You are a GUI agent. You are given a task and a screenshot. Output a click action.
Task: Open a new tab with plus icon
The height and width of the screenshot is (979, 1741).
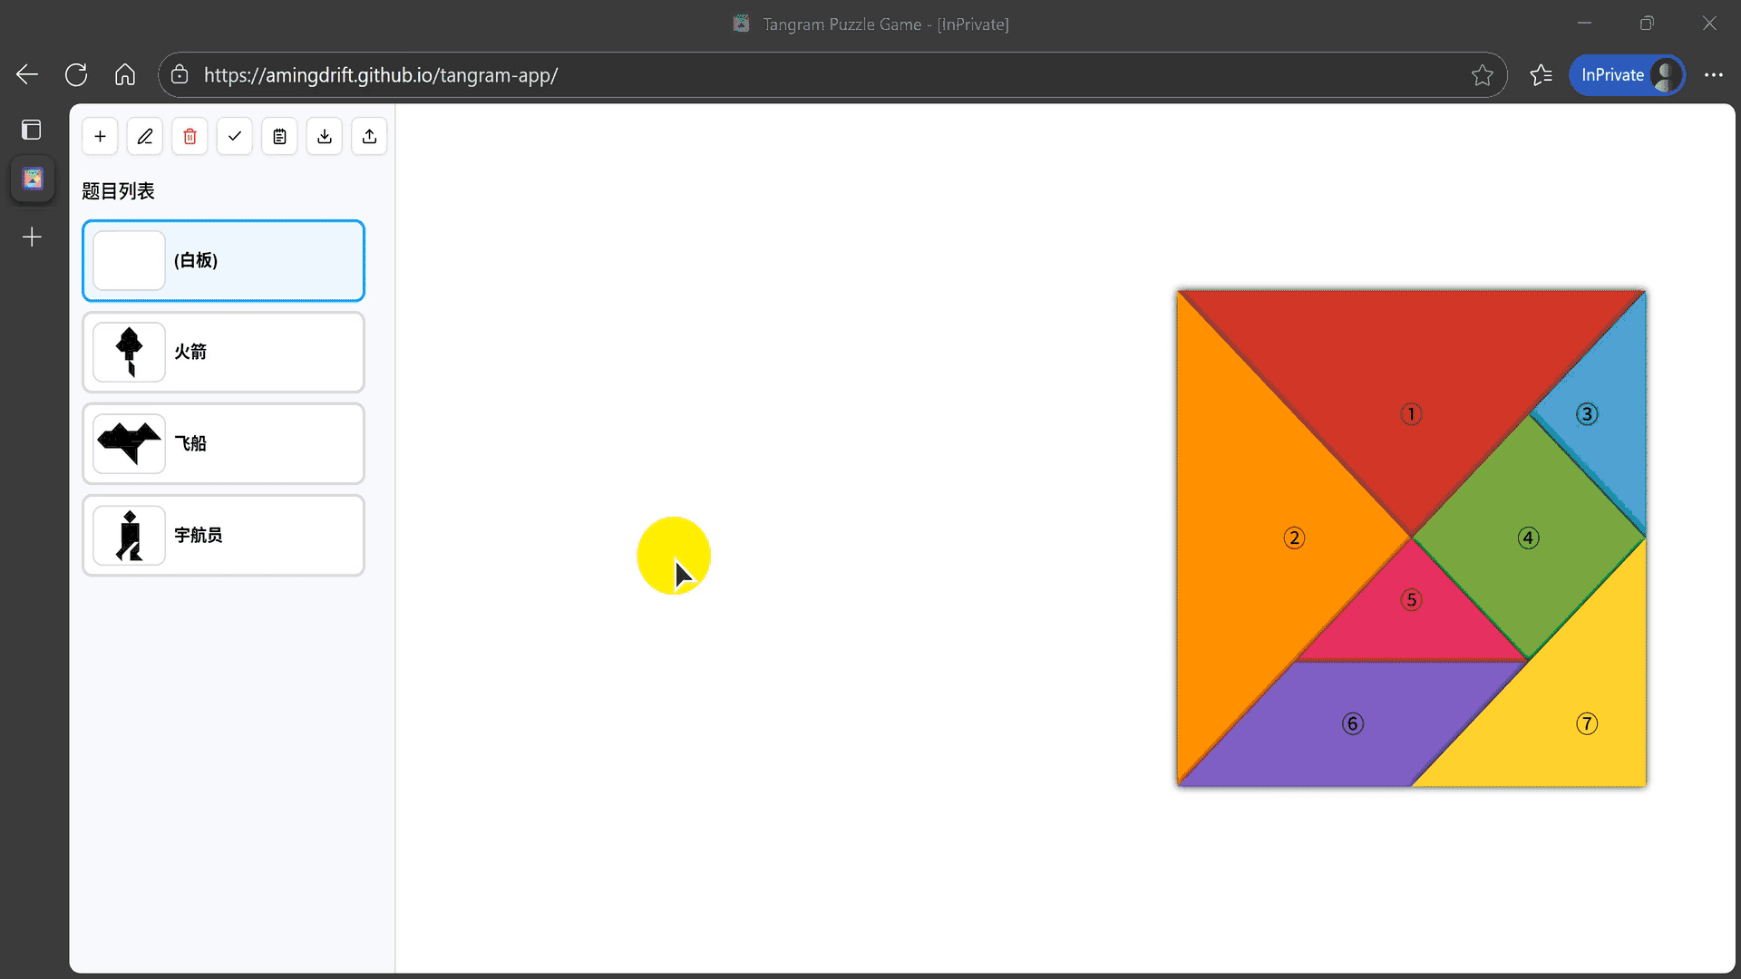32,237
